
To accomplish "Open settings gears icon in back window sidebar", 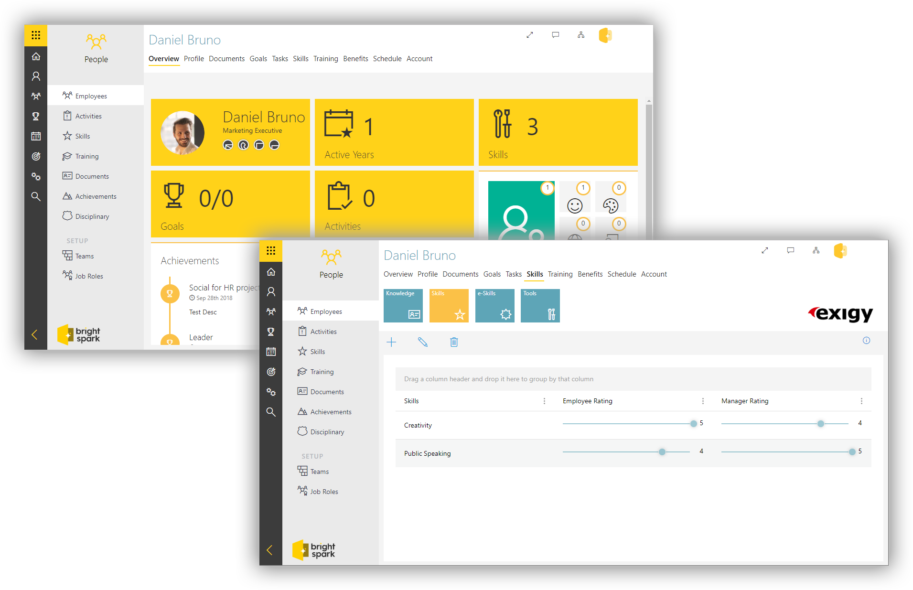I will click(x=36, y=176).
